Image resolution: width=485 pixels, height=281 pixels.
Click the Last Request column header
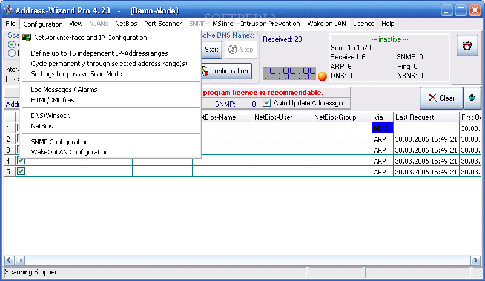point(426,117)
